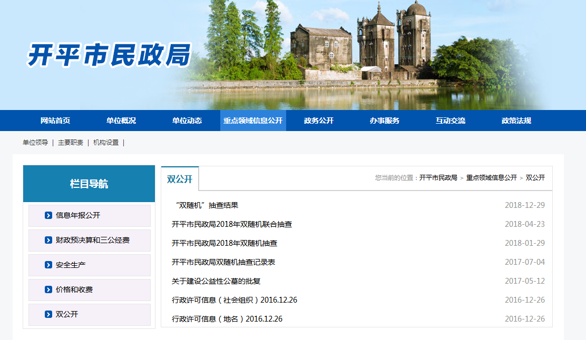
Task: Open the 机构设置 link
Action: pos(105,142)
